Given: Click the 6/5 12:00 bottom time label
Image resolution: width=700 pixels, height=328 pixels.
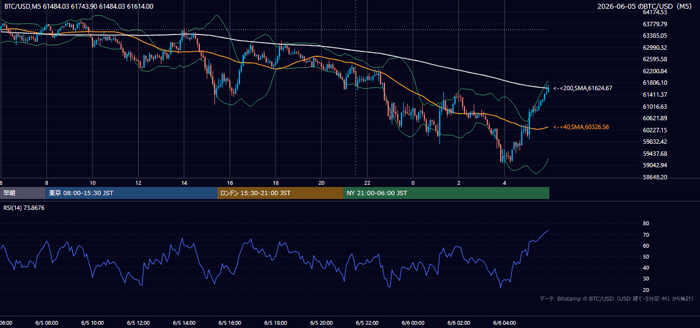Looking at the screenshot, I should [x=139, y=323].
